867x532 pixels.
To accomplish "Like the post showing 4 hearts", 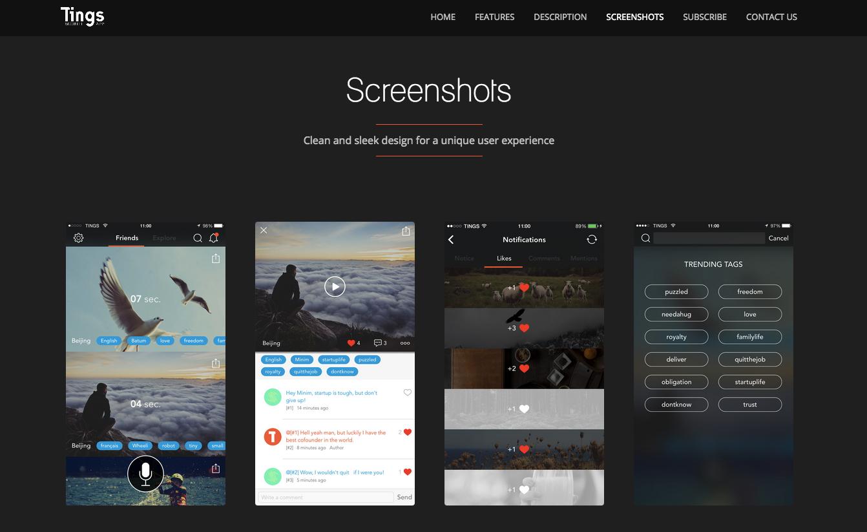I will tap(351, 343).
